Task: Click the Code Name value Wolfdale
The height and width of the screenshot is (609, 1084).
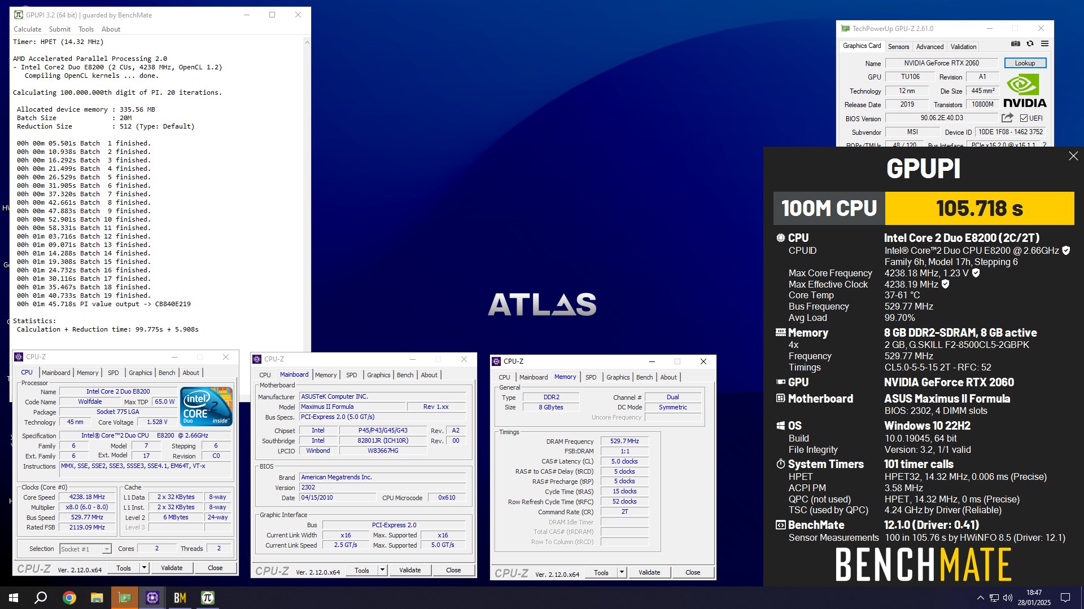Action: point(90,402)
